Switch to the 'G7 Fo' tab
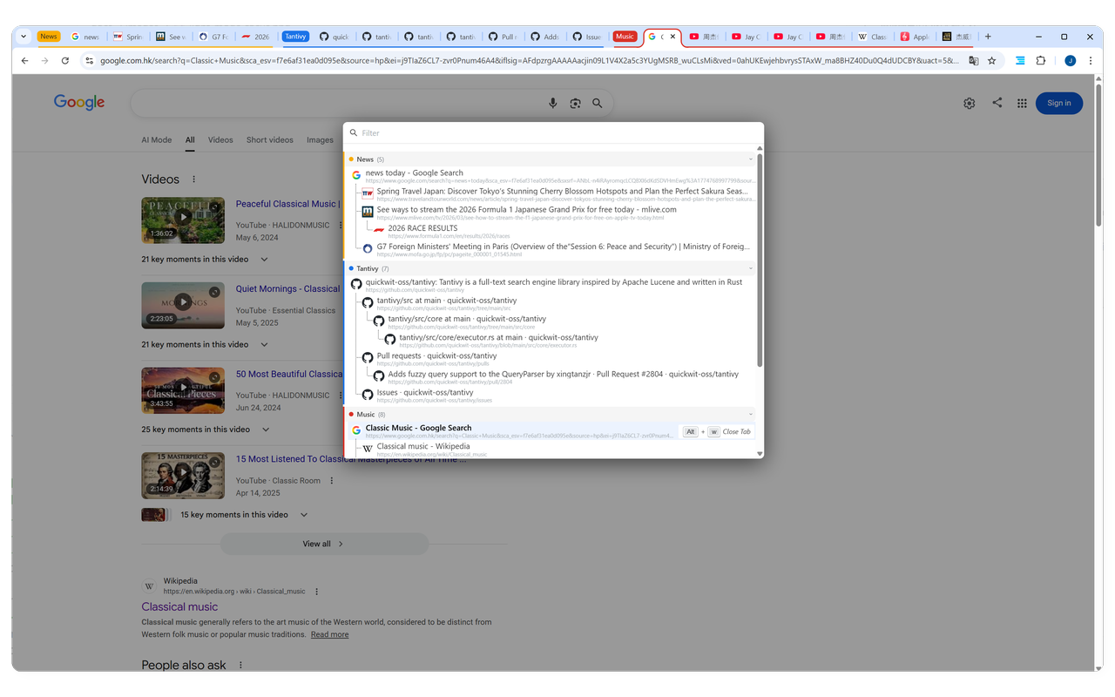This screenshot has height=697, width=1115. point(213,37)
